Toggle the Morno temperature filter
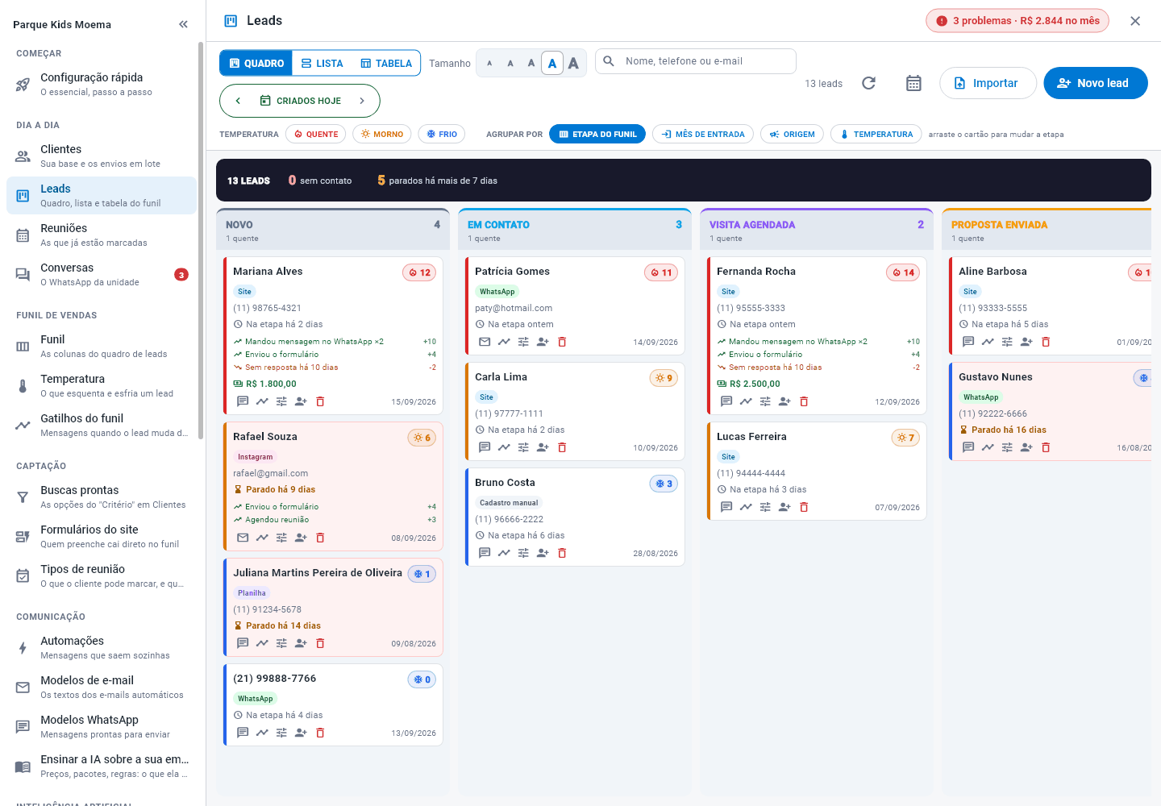Viewport: 1161px width, 806px height. (x=382, y=134)
